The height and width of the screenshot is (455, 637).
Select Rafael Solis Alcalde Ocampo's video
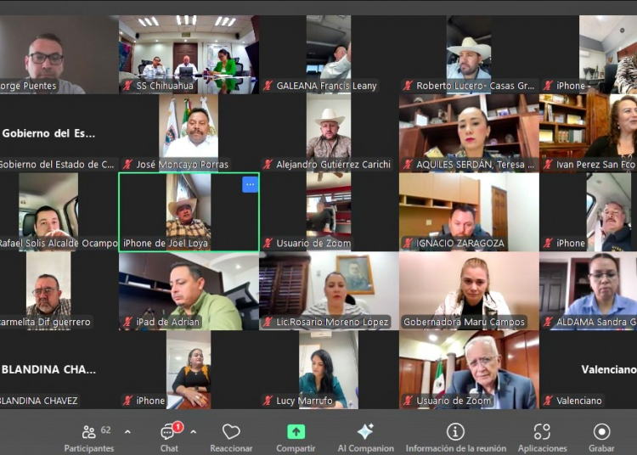click(59, 212)
